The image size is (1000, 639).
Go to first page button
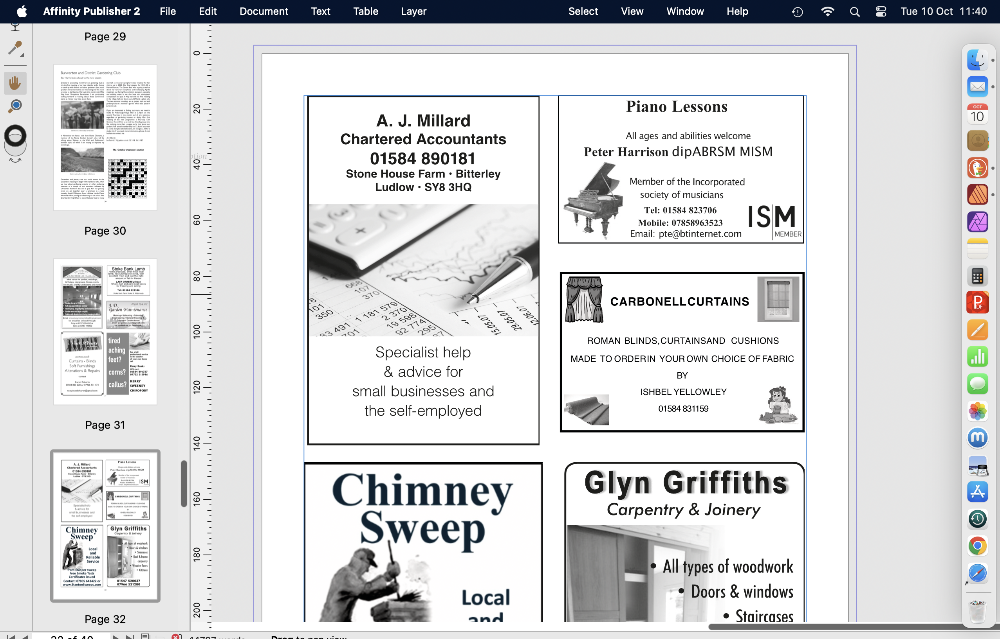pyautogui.click(x=11, y=637)
